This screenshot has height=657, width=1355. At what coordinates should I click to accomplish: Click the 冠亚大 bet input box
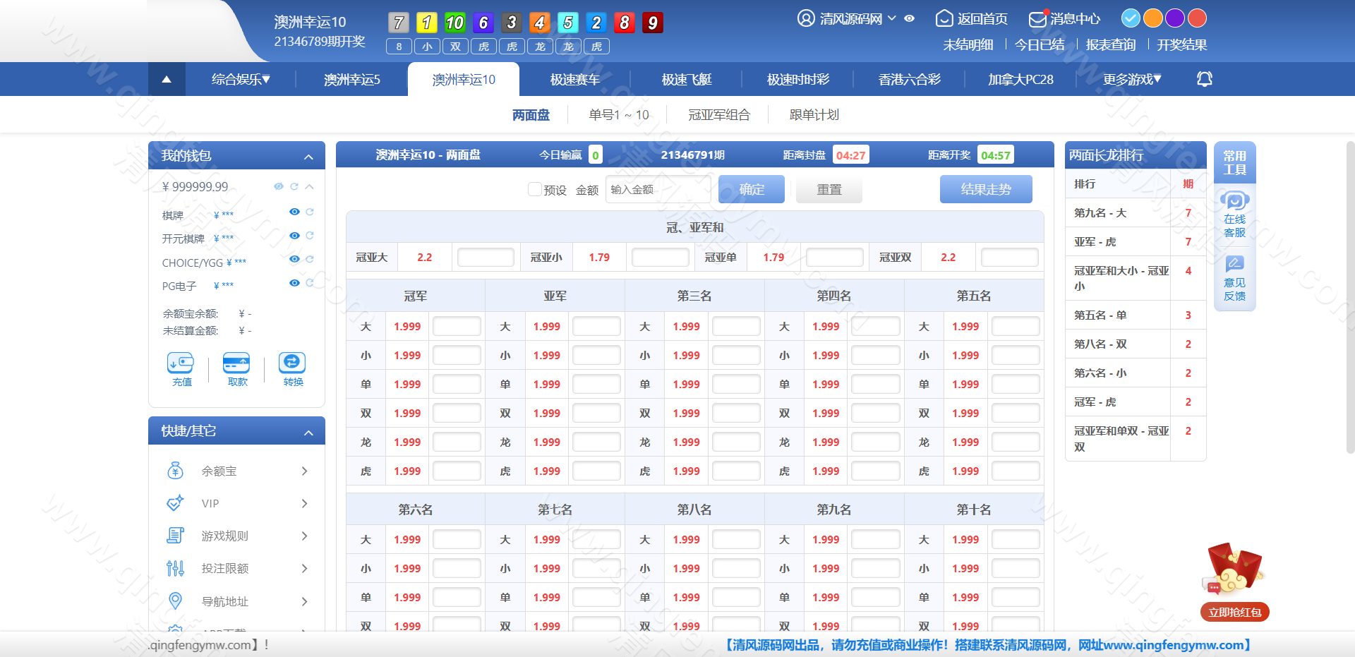pyautogui.click(x=486, y=257)
